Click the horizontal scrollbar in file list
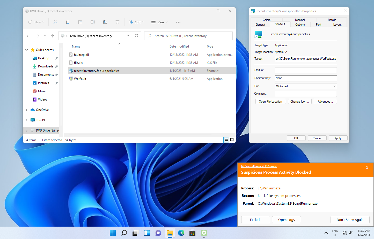This screenshot has width=374, height=239. pyautogui.click(x=140, y=135)
